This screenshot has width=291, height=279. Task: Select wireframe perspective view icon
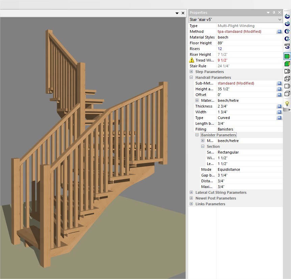pyautogui.click(x=287, y=71)
